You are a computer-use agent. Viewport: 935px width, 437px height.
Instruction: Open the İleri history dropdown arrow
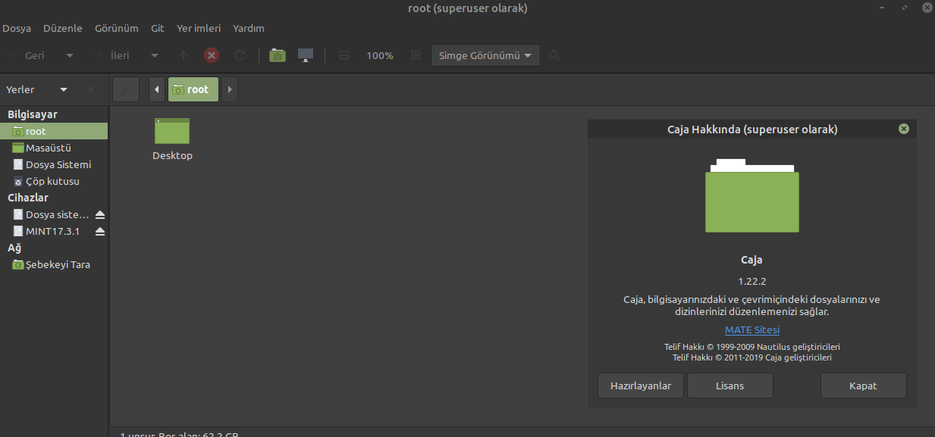[x=155, y=55]
